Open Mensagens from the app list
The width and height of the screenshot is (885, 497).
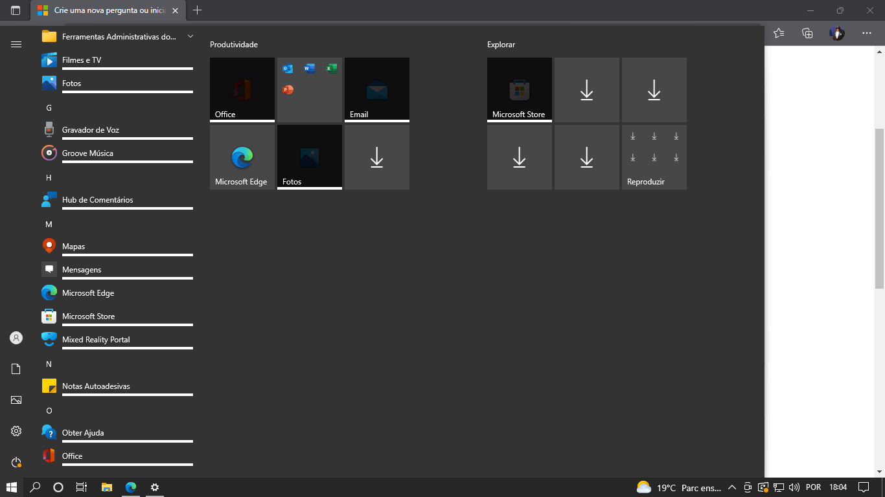pos(117,270)
